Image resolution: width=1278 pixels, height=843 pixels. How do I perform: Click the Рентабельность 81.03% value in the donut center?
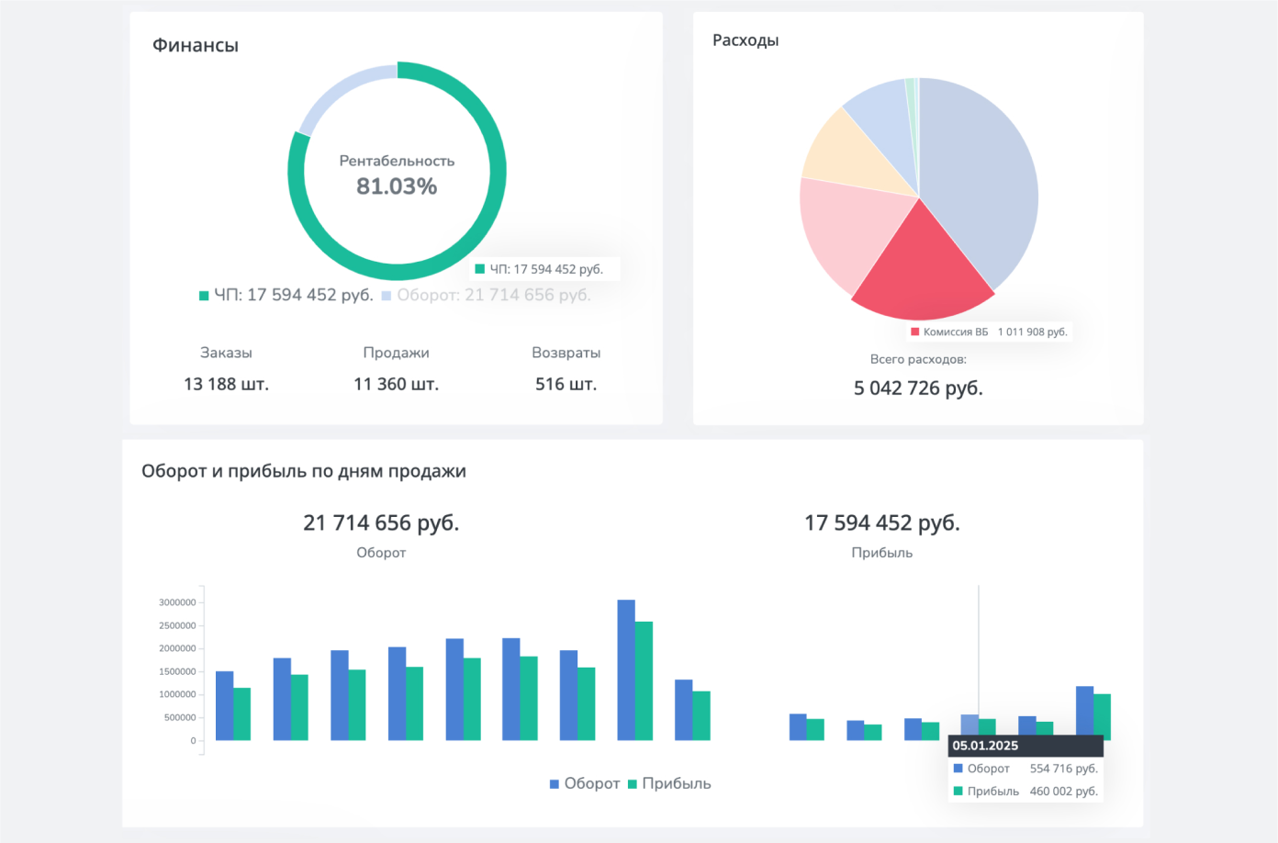[397, 186]
